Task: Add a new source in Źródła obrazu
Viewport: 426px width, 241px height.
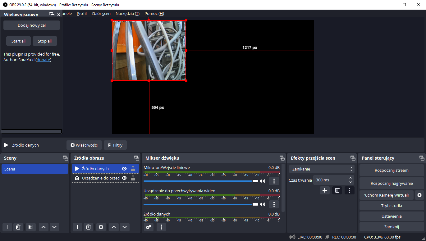Action: pyautogui.click(x=77, y=227)
